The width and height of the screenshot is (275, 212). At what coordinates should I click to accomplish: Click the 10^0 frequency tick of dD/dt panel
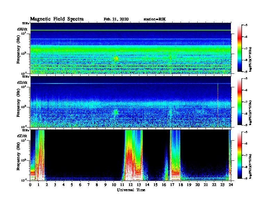coord(24,107)
